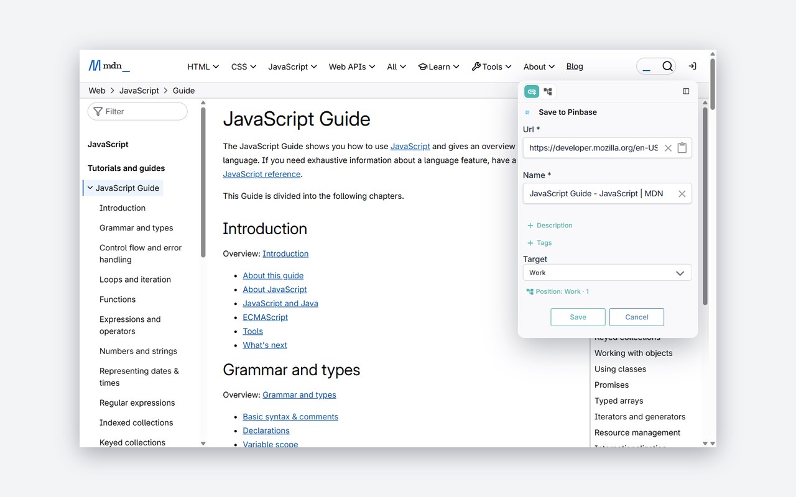The image size is (796, 497).
Task: Open Introduction in the sidebar
Action: click(123, 208)
